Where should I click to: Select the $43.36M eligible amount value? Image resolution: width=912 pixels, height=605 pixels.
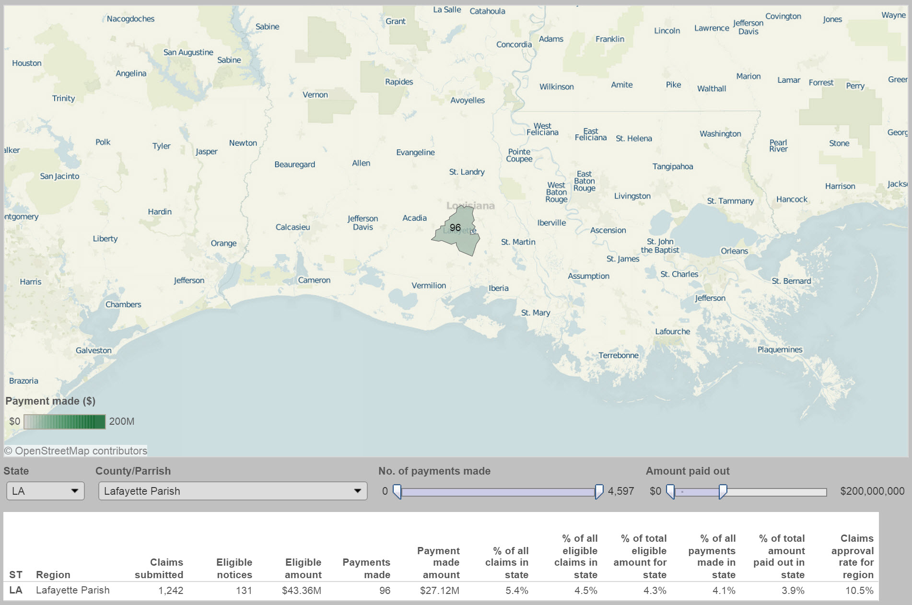302,591
